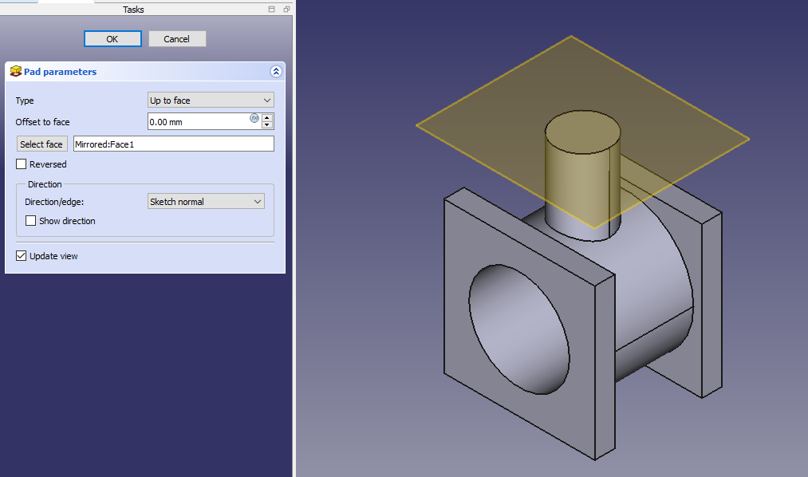
Task: Click the large circular hole on front flange
Action: point(518,329)
